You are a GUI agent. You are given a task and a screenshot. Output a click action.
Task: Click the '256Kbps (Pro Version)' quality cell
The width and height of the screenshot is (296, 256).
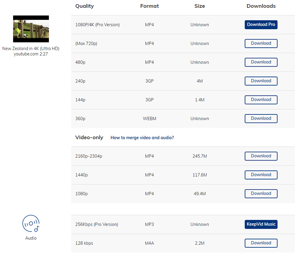[x=97, y=224]
